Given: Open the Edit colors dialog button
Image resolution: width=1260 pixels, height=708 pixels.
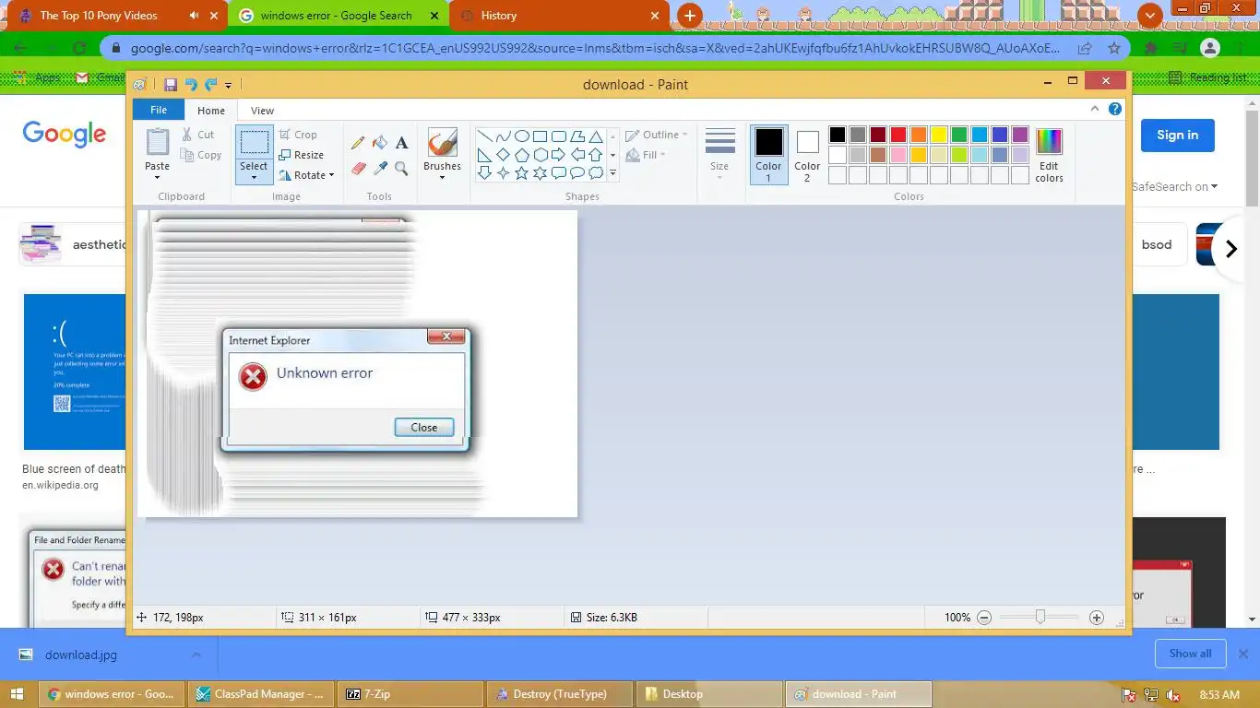Looking at the screenshot, I should [x=1049, y=155].
